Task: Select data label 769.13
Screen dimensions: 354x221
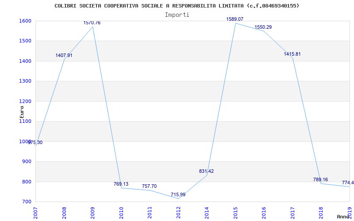Action: [121, 184]
